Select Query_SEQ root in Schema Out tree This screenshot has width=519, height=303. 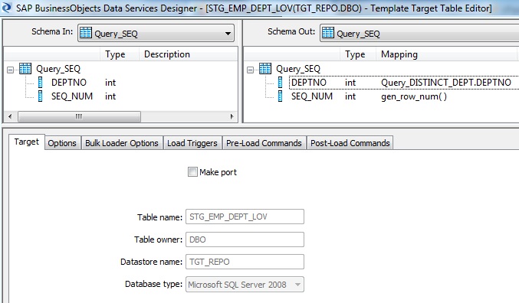pyautogui.click(x=298, y=69)
